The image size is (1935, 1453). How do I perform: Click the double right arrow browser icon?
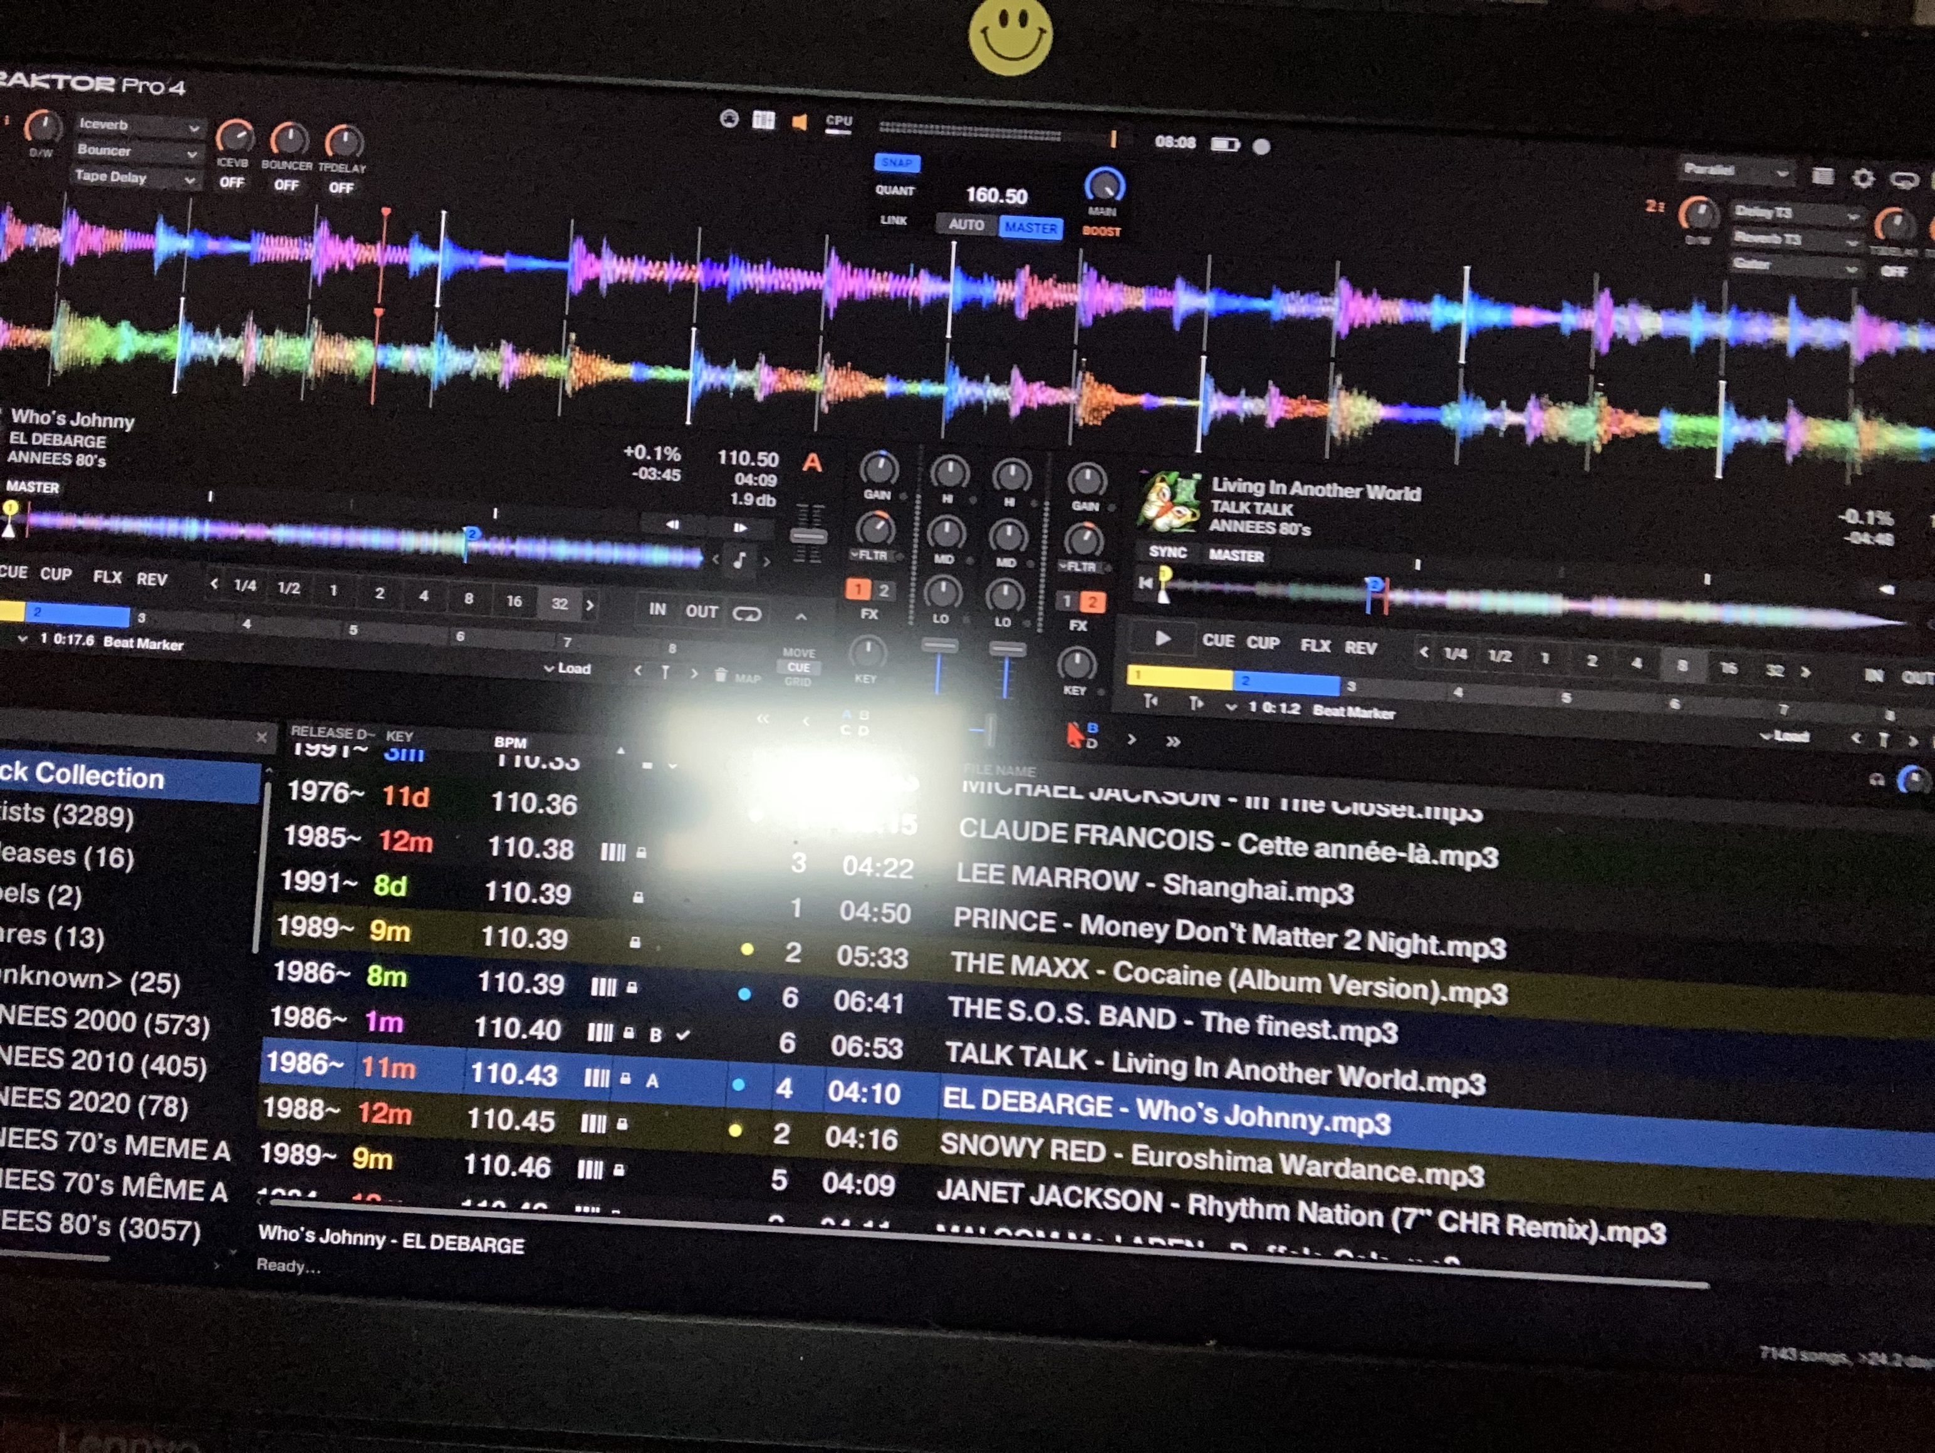pyautogui.click(x=1172, y=742)
